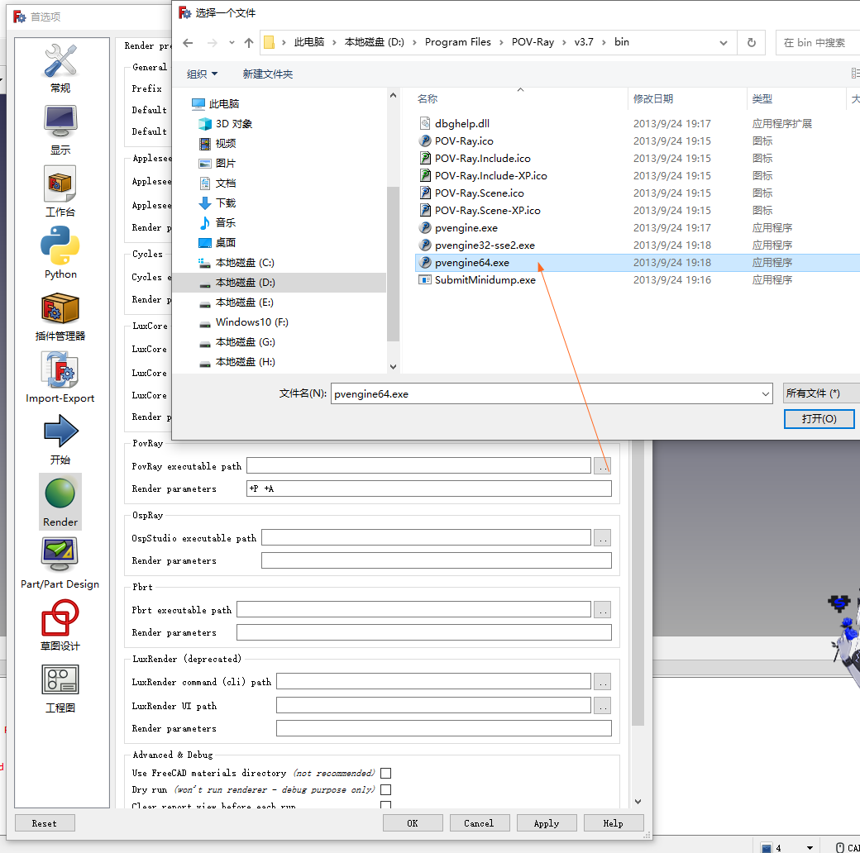The height and width of the screenshot is (853, 860).
Task: Click Cancel in the preferences dialog
Action: (480, 823)
